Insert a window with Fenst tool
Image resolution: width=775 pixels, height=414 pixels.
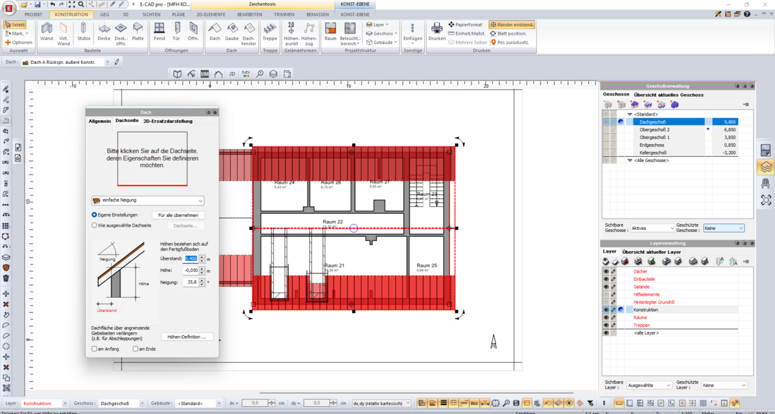[160, 33]
